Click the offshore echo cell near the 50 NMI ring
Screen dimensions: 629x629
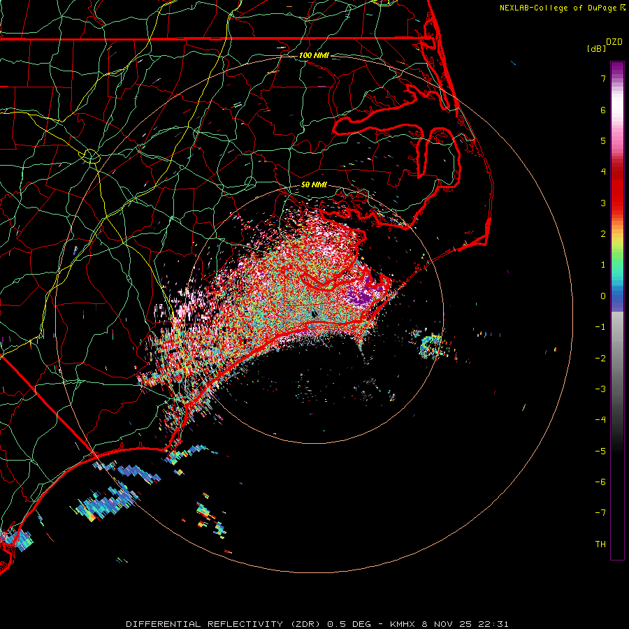(x=430, y=347)
